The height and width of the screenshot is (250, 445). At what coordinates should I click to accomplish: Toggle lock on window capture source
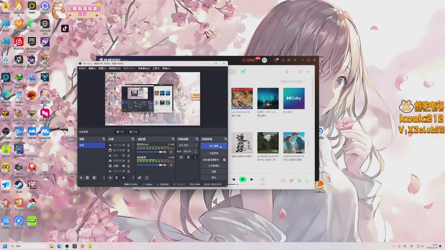point(128,150)
